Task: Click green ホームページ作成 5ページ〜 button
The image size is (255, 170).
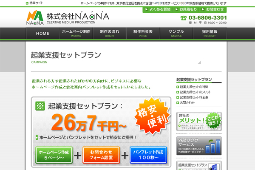Action: (54, 155)
